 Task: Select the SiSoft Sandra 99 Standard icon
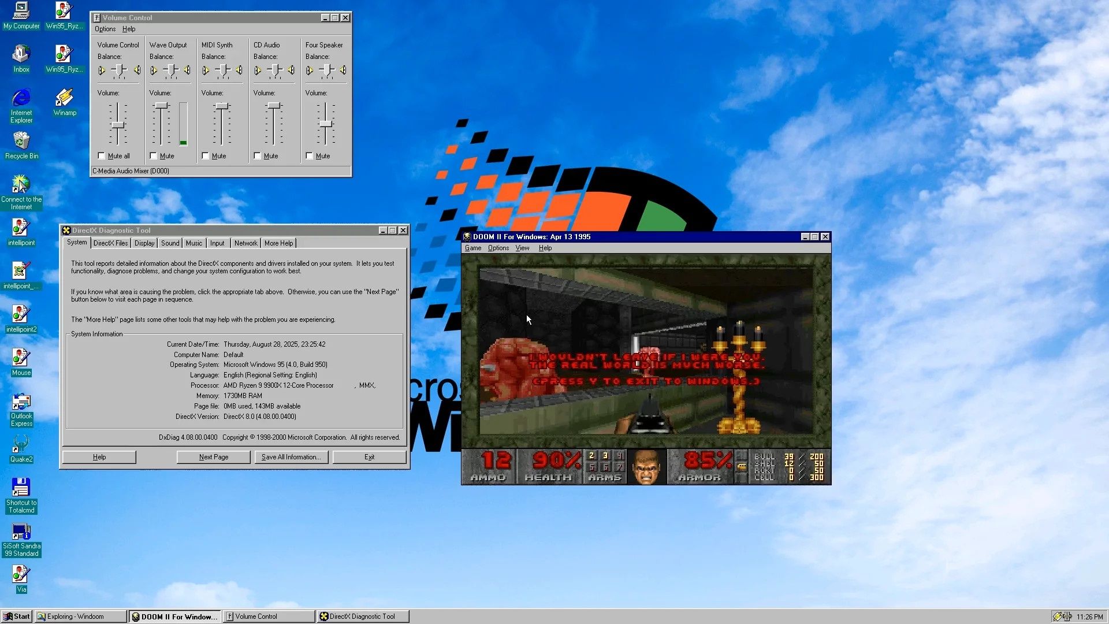click(x=21, y=539)
